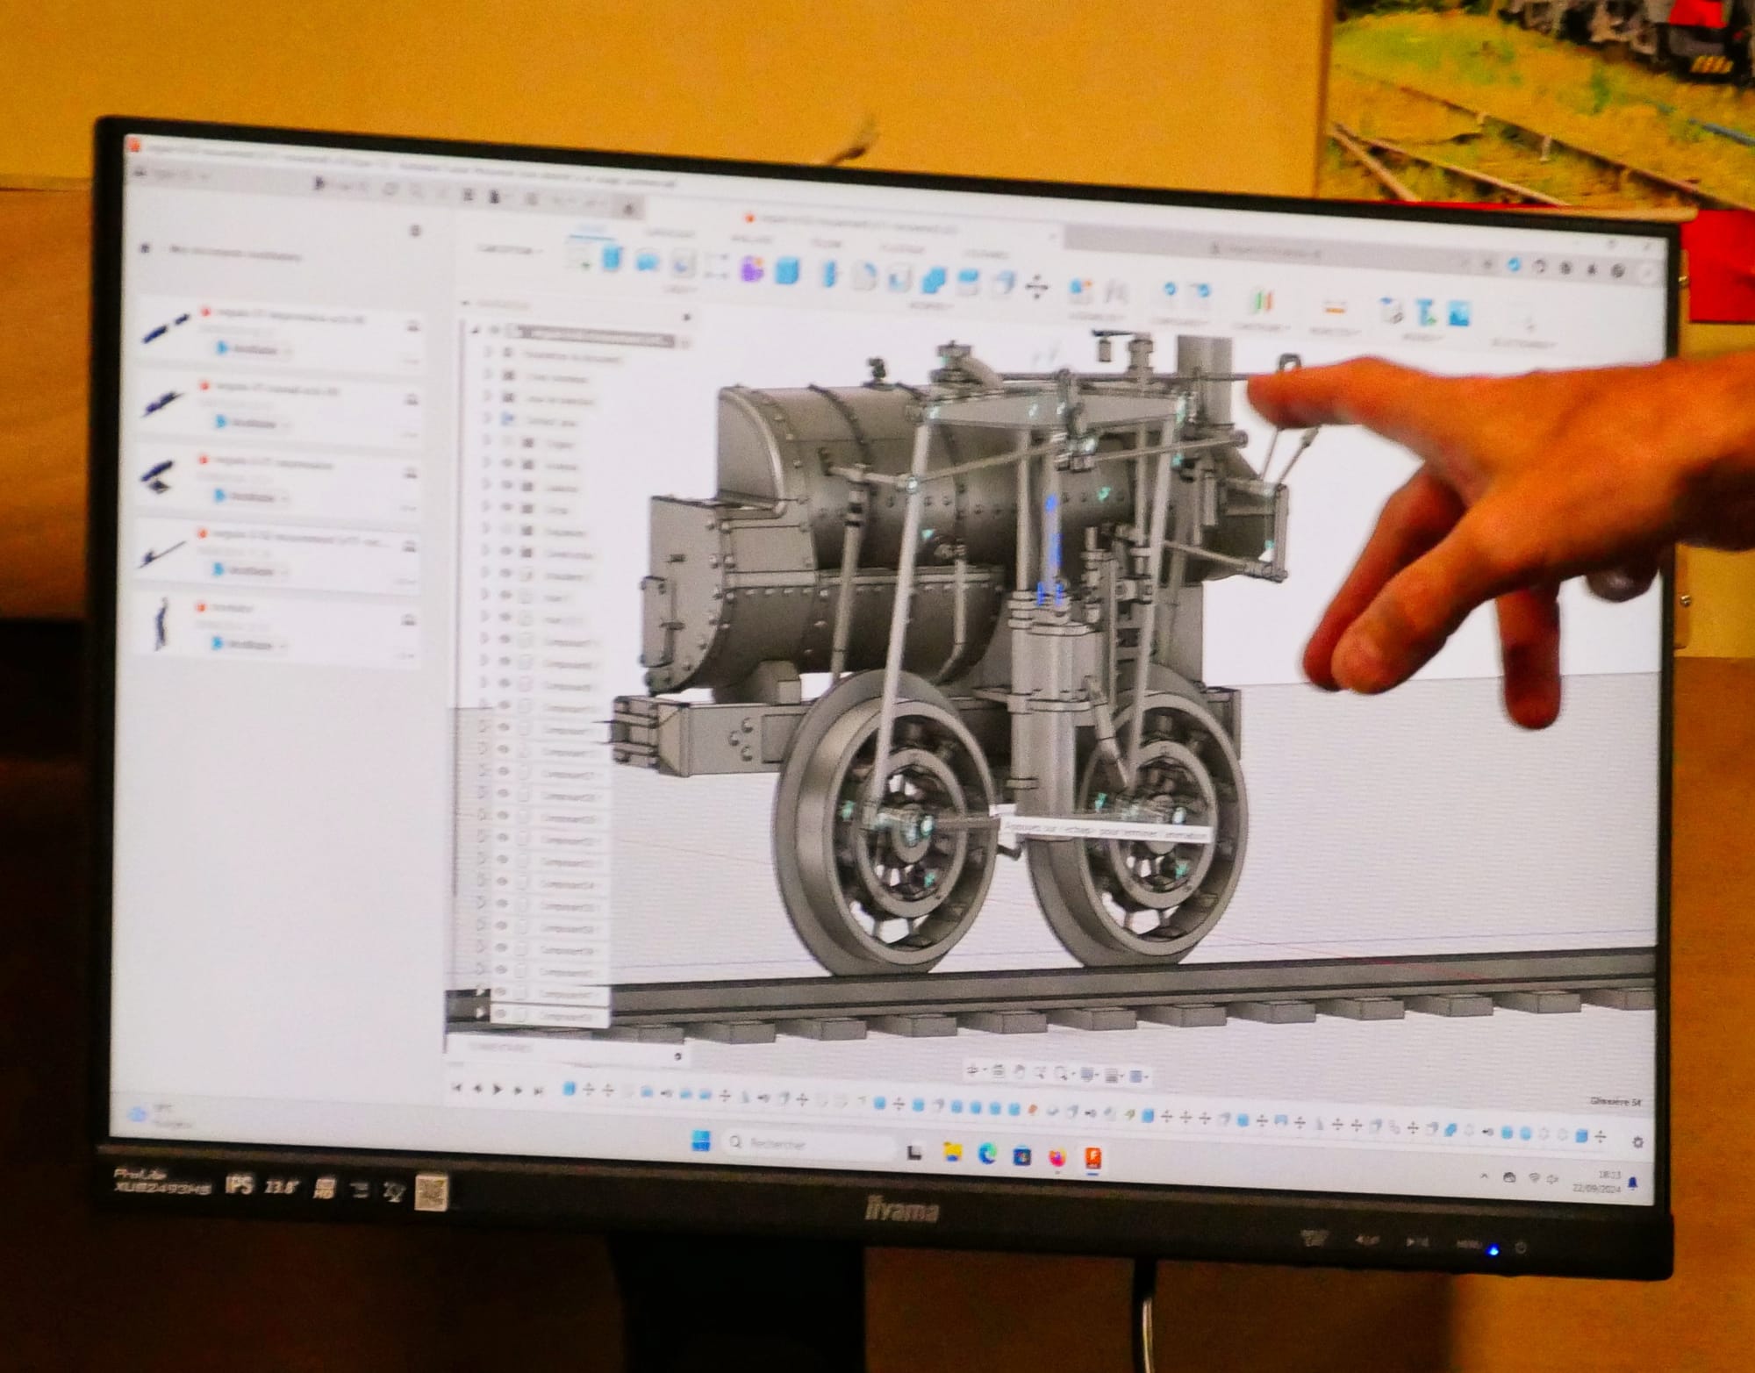Expand the Named Views node in browser
This screenshot has height=1373, width=1755.
[488, 375]
